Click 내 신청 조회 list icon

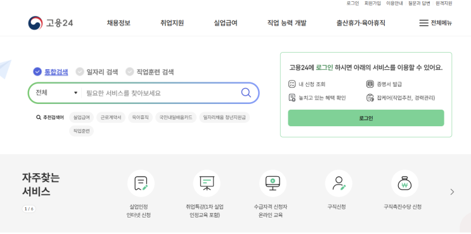[292, 84]
